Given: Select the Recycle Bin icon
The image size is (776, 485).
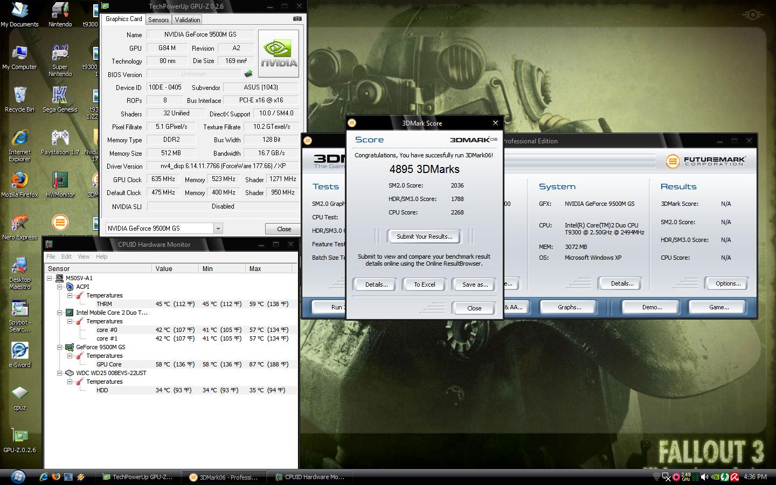Looking at the screenshot, I should tap(19, 100).
